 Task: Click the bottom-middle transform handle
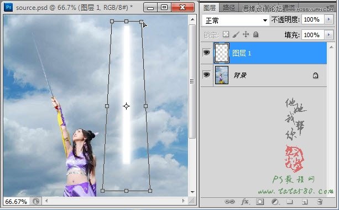(126, 191)
